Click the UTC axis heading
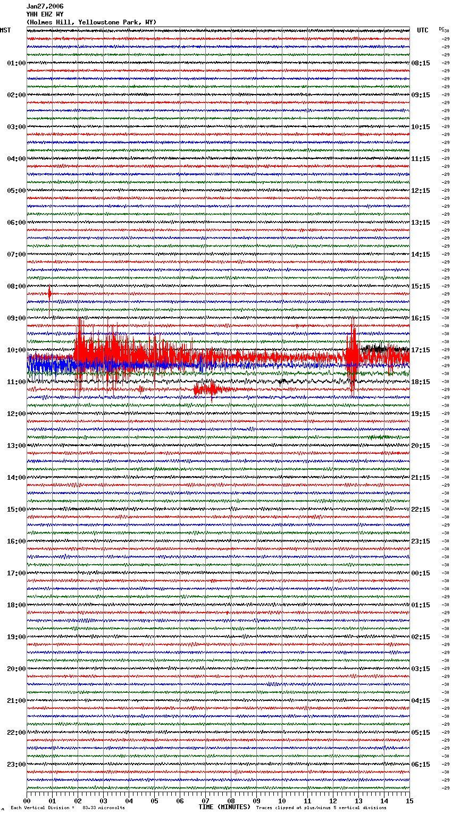 (423, 30)
